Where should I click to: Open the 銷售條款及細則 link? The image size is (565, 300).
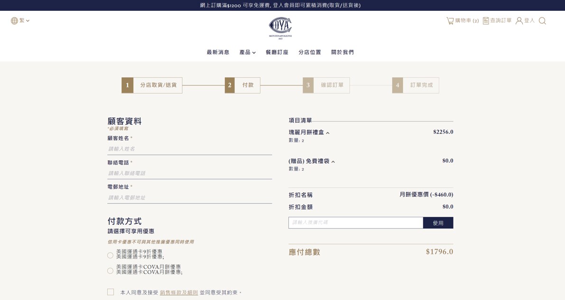179,292
